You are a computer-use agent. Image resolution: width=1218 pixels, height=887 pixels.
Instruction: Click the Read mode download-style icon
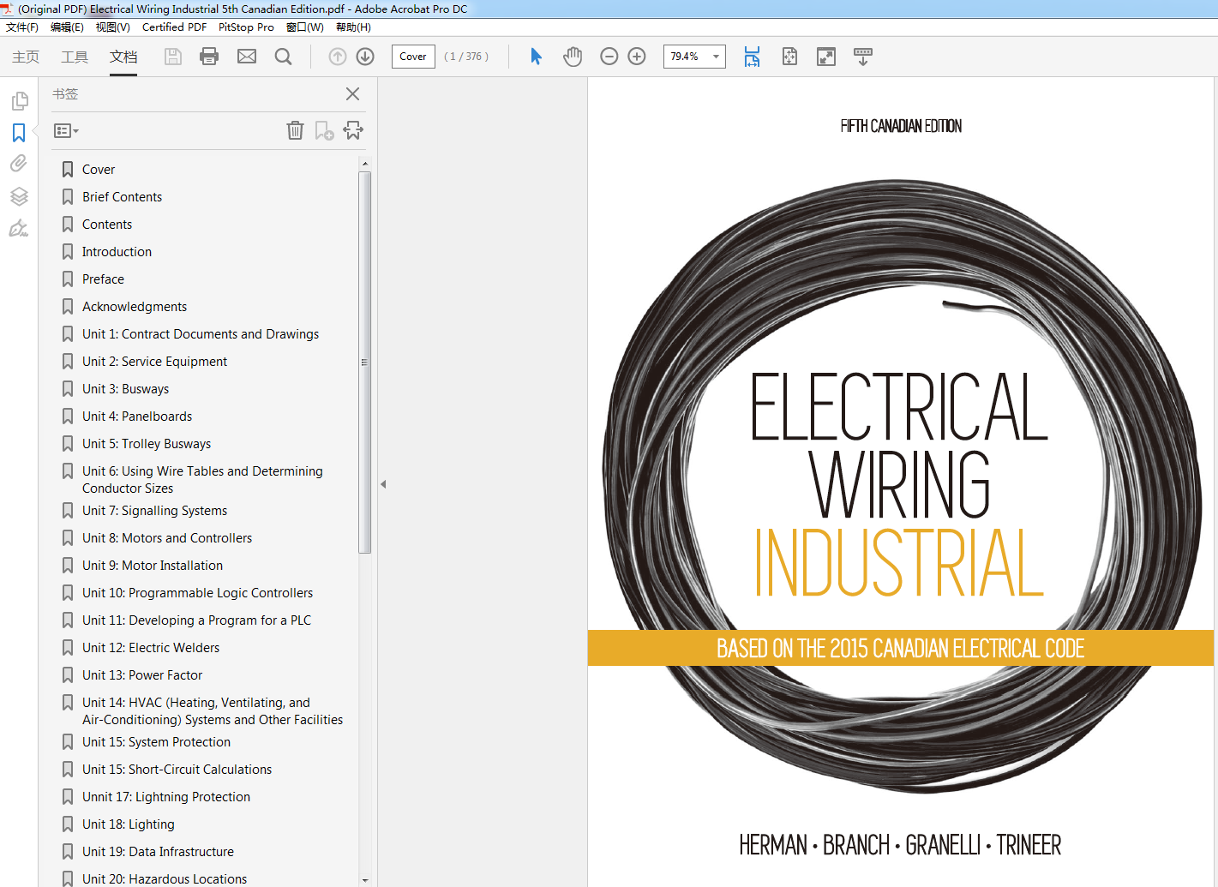pos(863,57)
